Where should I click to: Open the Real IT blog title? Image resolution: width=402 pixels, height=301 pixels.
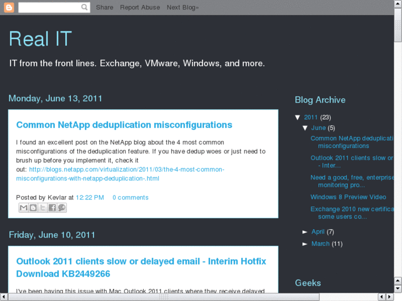click(x=40, y=39)
